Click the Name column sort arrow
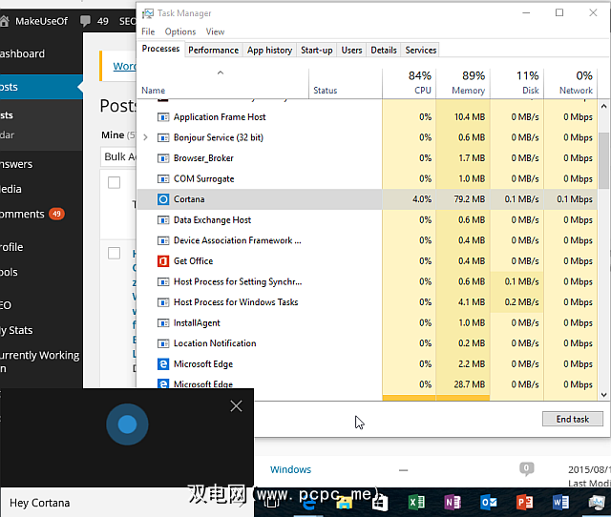Screen dimensions: 611x517 (x=221, y=72)
